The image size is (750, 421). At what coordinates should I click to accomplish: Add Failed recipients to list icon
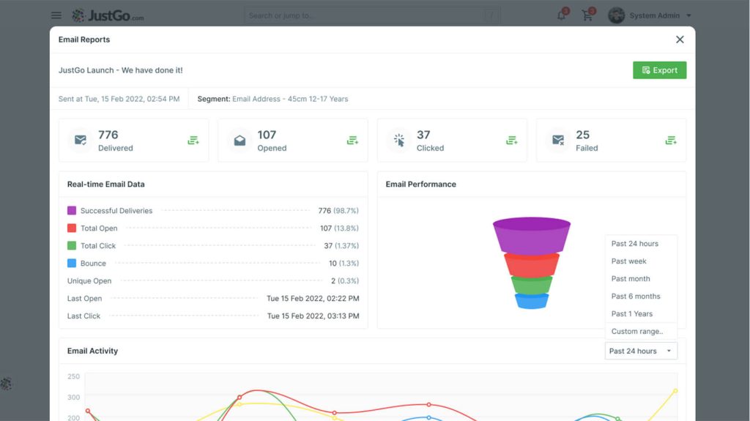pos(671,140)
